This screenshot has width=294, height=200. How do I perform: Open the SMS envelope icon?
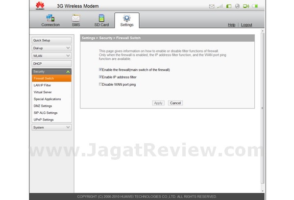coord(75,18)
